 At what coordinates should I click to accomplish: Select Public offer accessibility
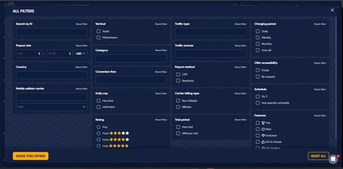[x=258, y=70]
